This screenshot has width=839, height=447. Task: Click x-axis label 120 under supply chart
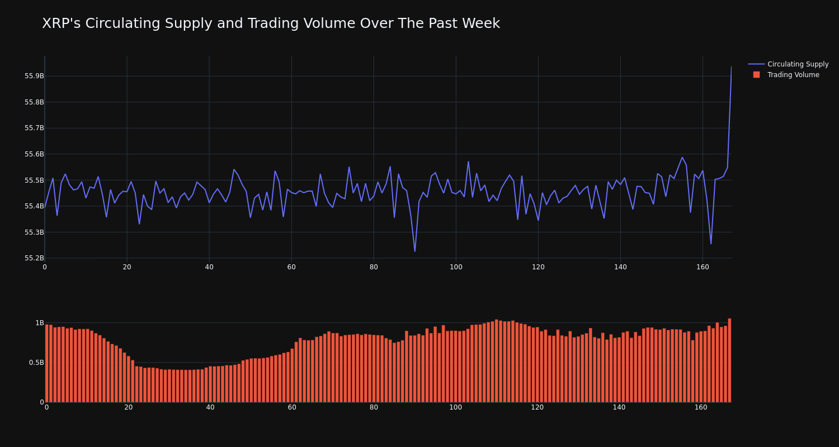tap(538, 267)
